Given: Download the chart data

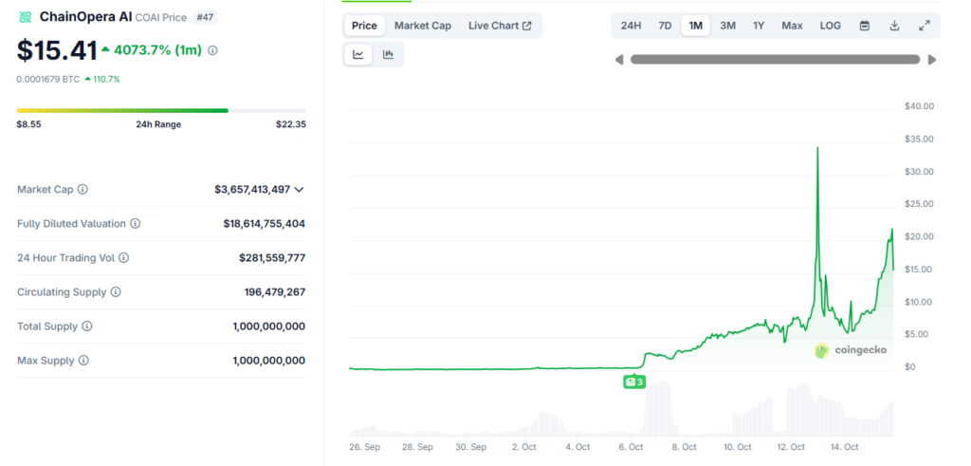Looking at the screenshot, I should [894, 26].
